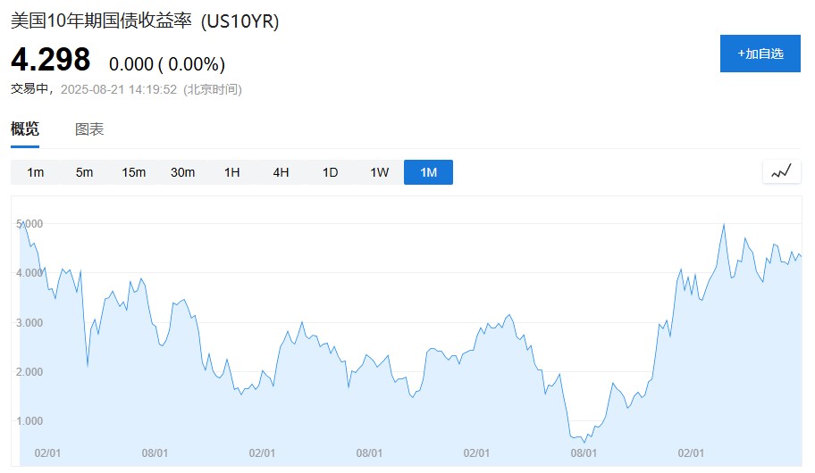Add US10YR to the watchlist with +加自选
Screen dimensions: 815x473
(760, 54)
